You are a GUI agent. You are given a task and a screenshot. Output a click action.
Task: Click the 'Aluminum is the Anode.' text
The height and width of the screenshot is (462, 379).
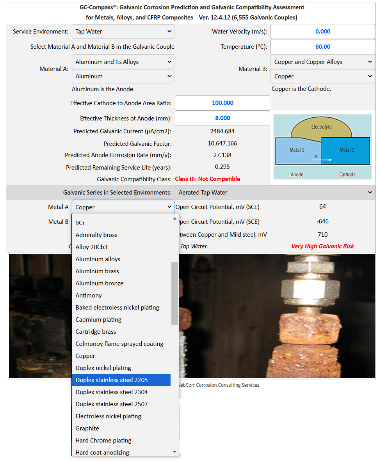point(103,89)
